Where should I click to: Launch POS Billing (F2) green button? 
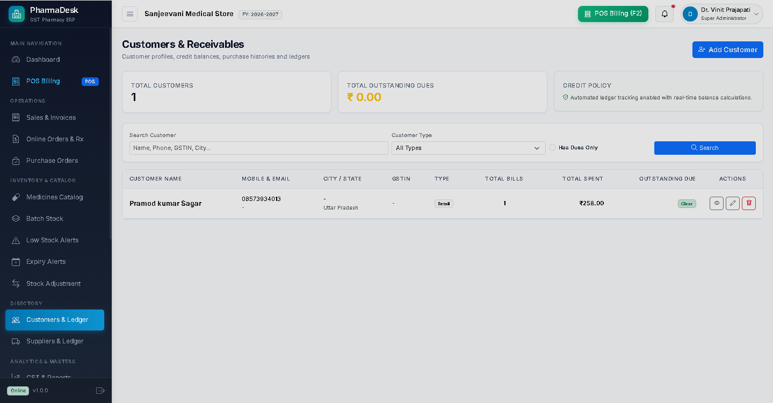(x=613, y=14)
